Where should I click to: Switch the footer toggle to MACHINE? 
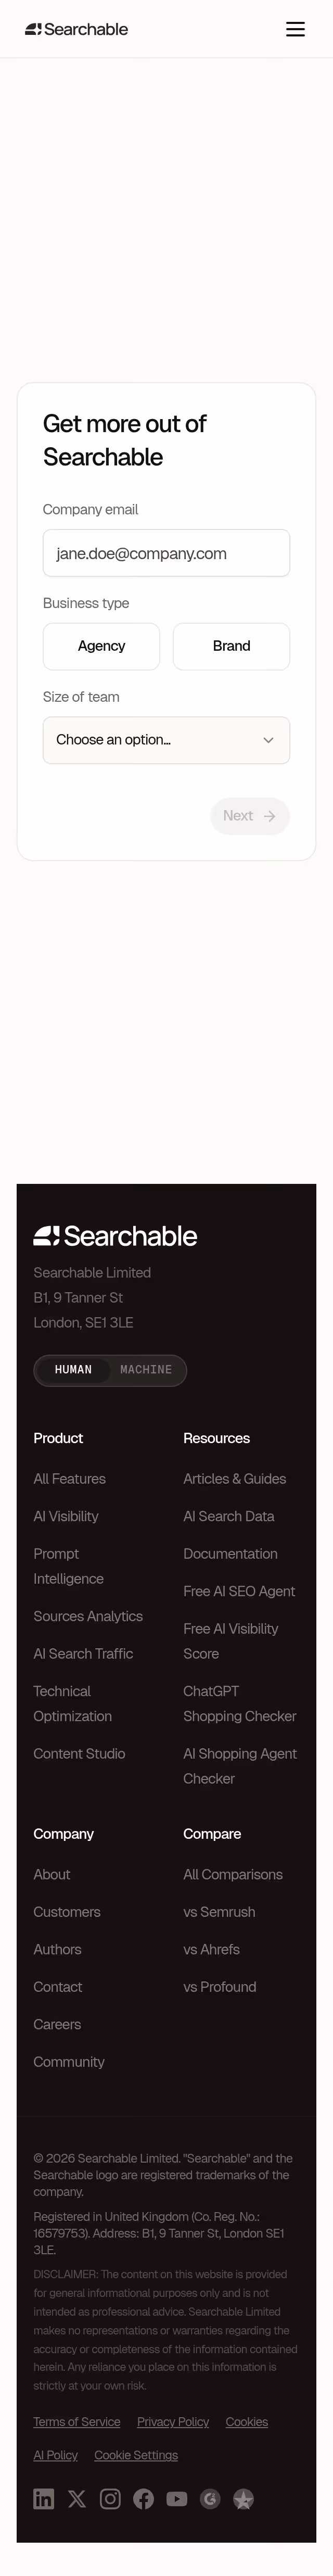[146, 1370]
